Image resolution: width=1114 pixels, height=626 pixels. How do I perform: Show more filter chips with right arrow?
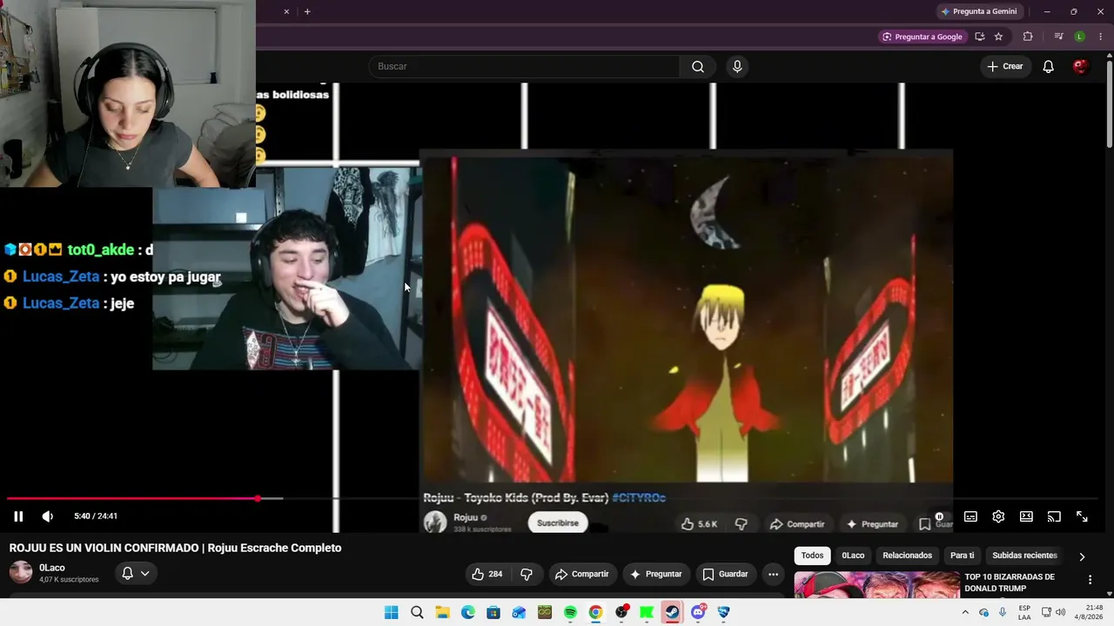tap(1082, 556)
